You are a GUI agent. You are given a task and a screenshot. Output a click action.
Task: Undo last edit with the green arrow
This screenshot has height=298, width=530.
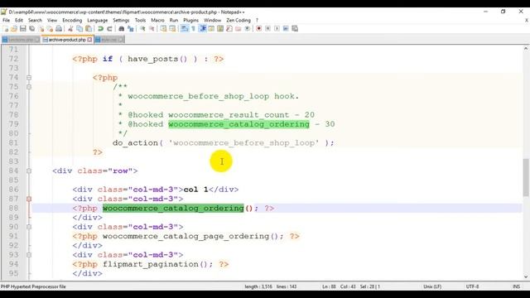pos(100,29)
